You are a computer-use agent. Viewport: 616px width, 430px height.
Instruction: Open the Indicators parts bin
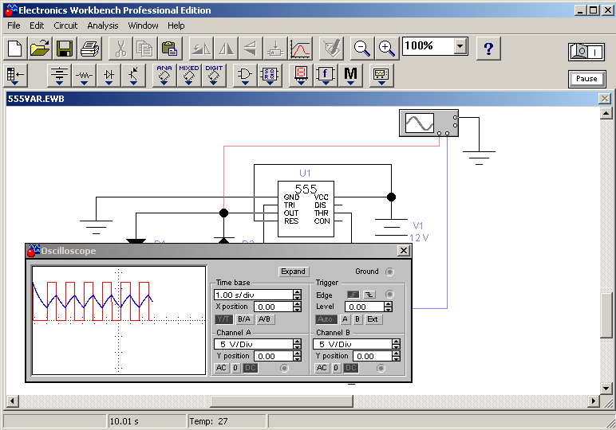point(301,75)
